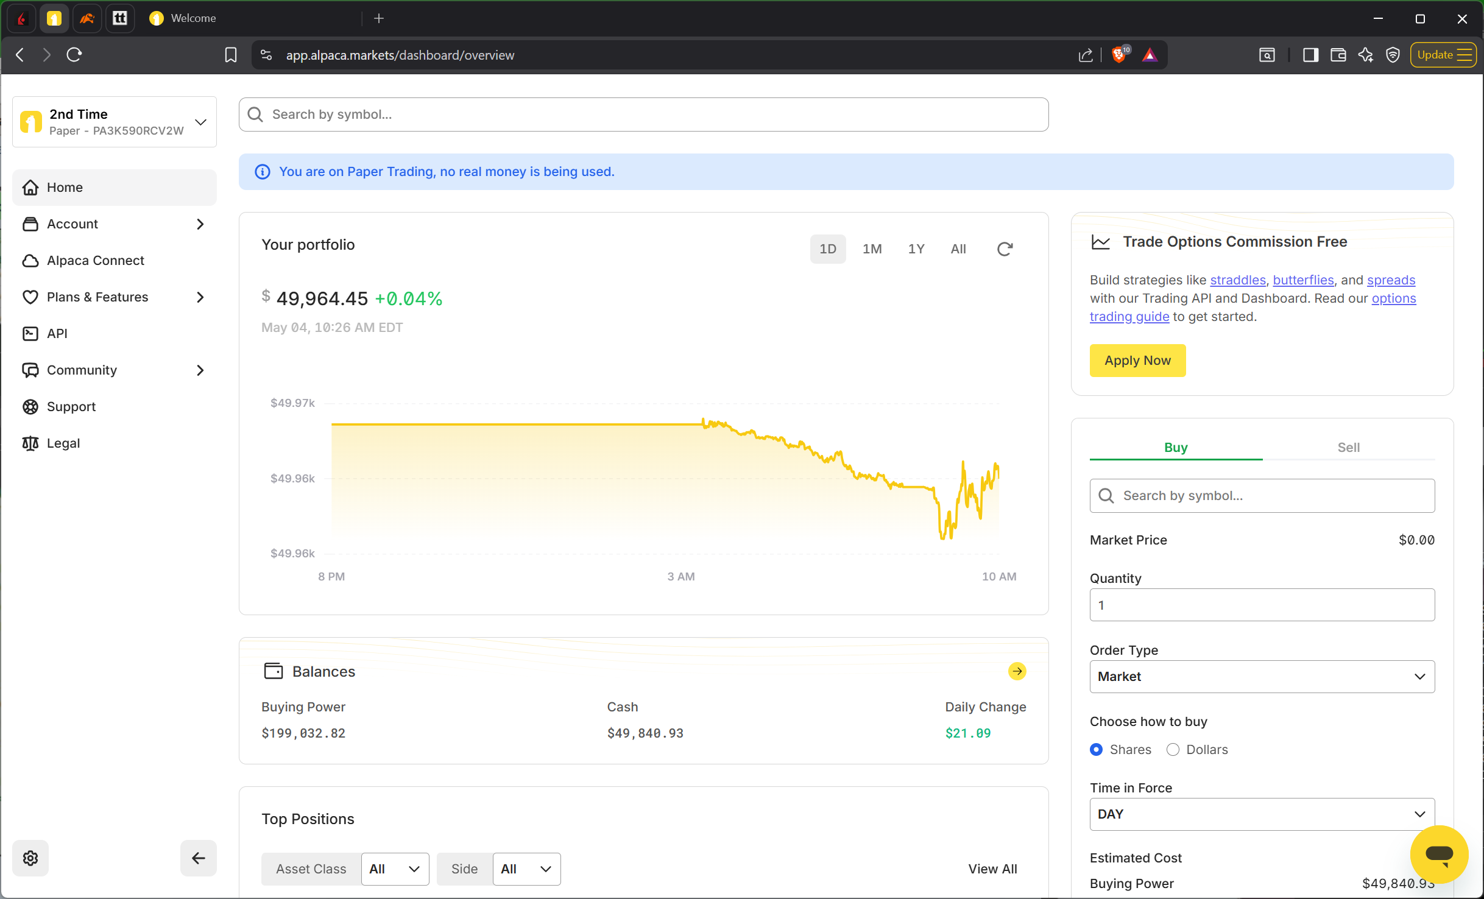
Task: Reload the page with the refresh icon
Action: click(74, 55)
